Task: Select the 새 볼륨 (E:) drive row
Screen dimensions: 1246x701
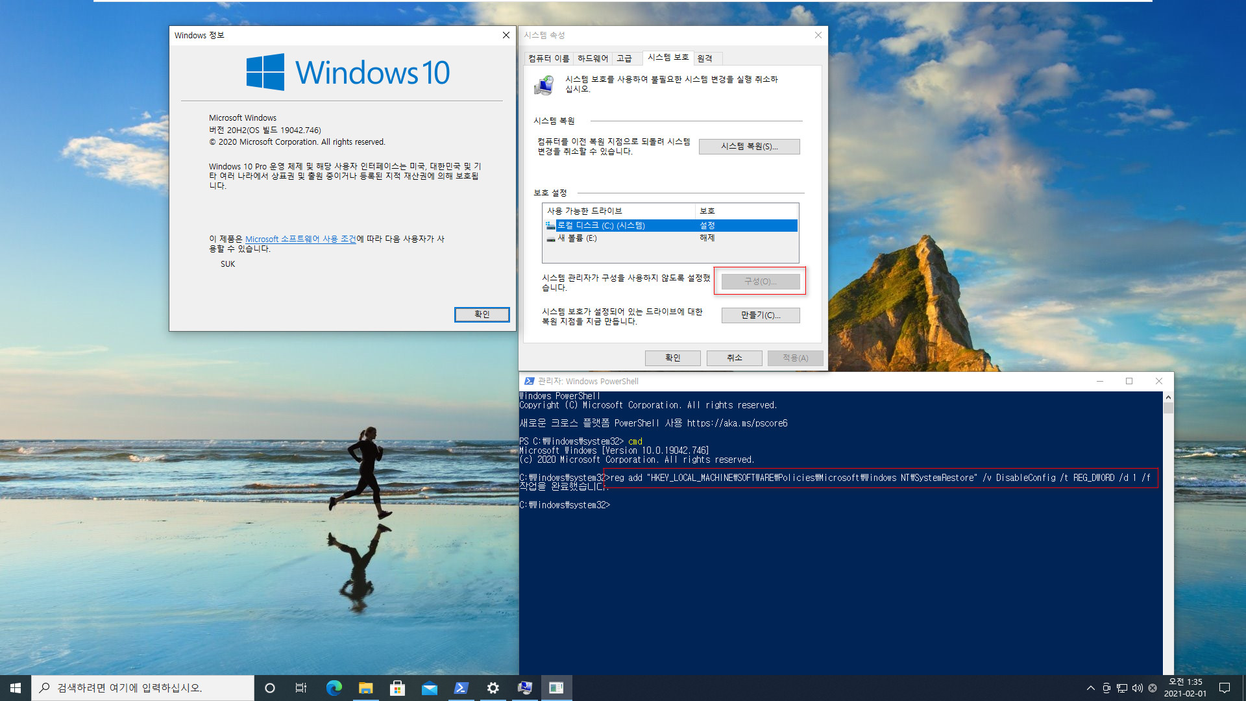Action: click(671, 238)
